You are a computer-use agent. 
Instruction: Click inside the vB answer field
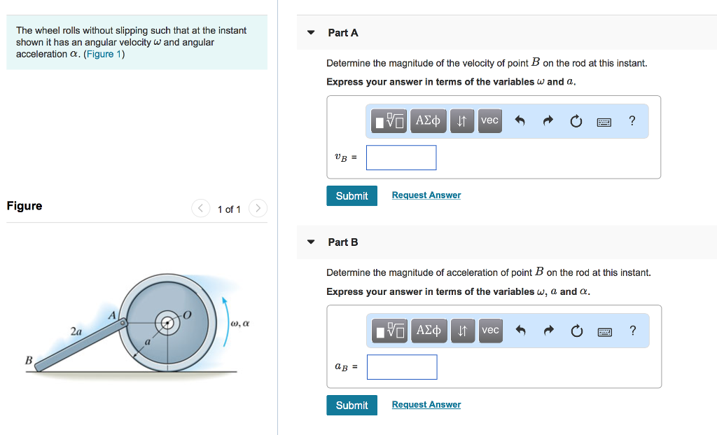tap(401, 157)
